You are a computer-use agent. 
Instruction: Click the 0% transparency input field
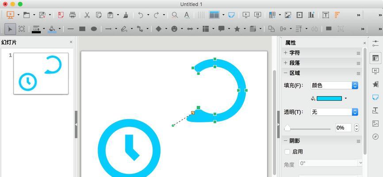point(344,127)
